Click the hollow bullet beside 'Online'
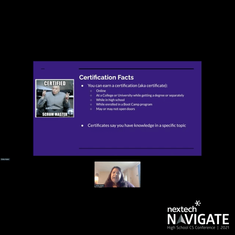235x235 pixels. pos(91,91)
